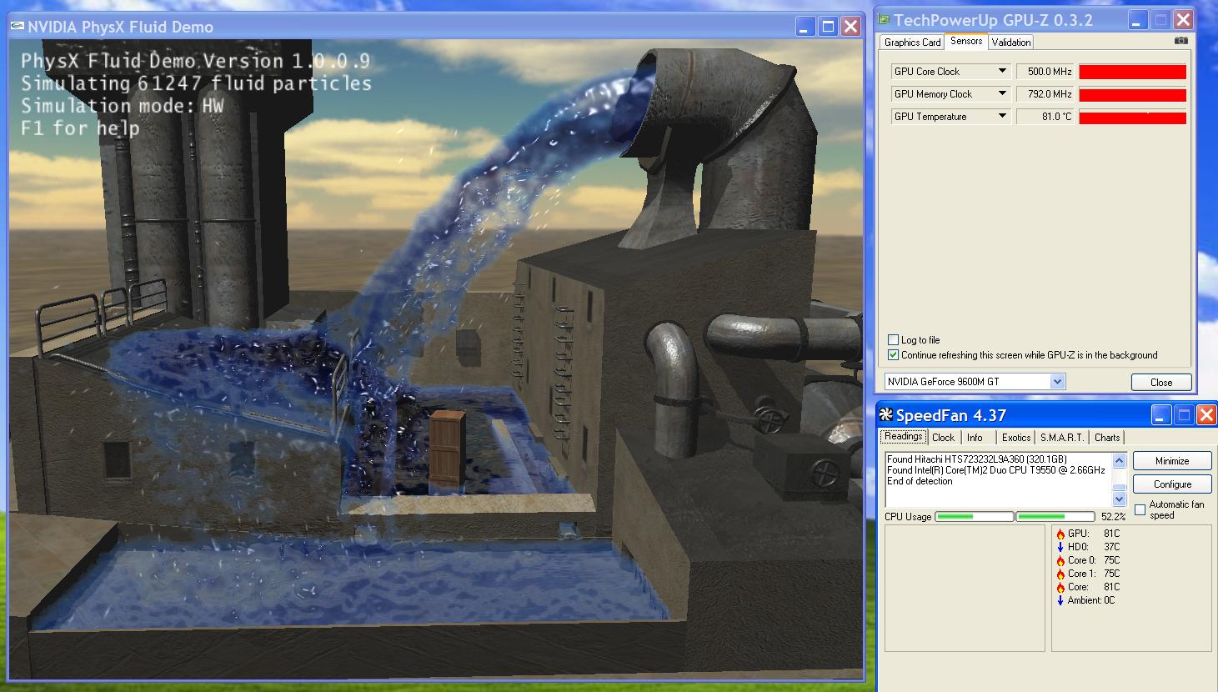Minimize the GPU-Z window via title bar
The height and width of the screenshot is (692, 1218).
(x=1138, y=20)
